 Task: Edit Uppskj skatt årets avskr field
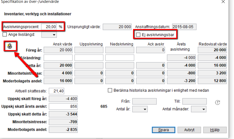point(63,106)
